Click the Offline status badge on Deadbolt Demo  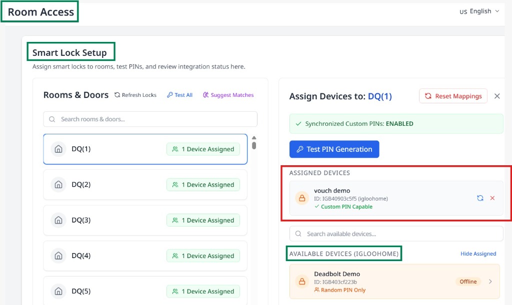pyautogui.click(x=468, y=281)
